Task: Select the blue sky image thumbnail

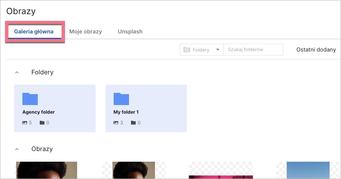Action: (x=308, y=170)
